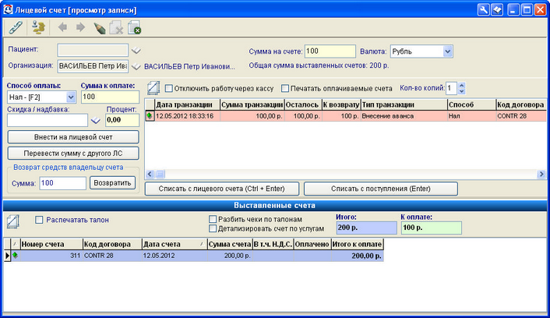550x318 pixels.
Task: Sort by Сумма транзакции column header
Action: tap(252, 104)
